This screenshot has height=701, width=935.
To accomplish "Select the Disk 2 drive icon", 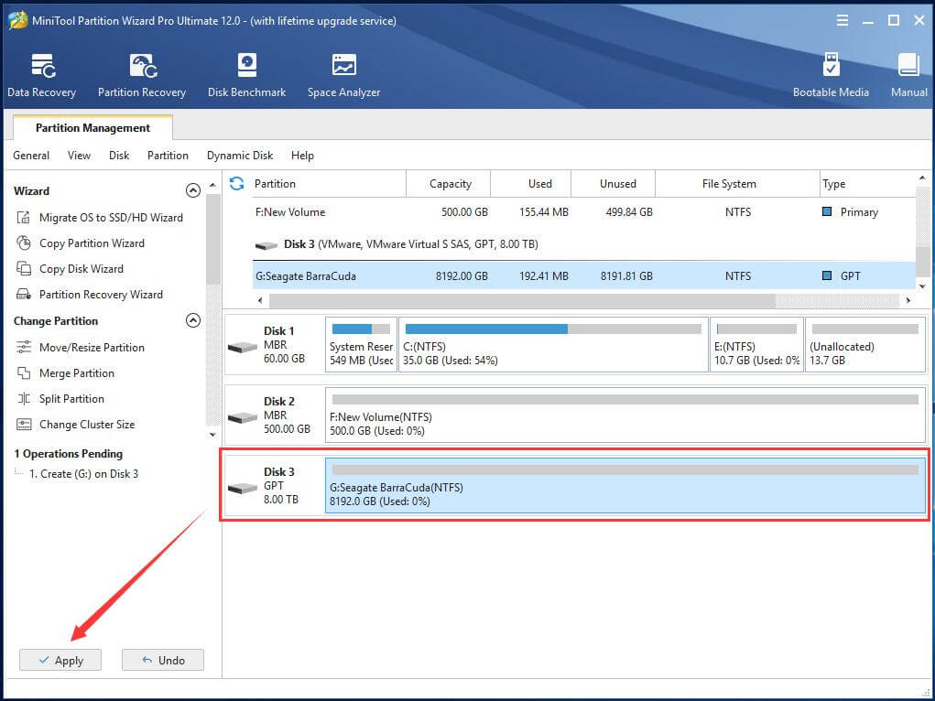I will click(x=243, y=417).
